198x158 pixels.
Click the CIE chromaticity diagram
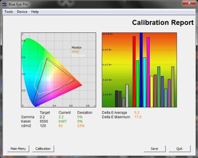click(59, 70)
